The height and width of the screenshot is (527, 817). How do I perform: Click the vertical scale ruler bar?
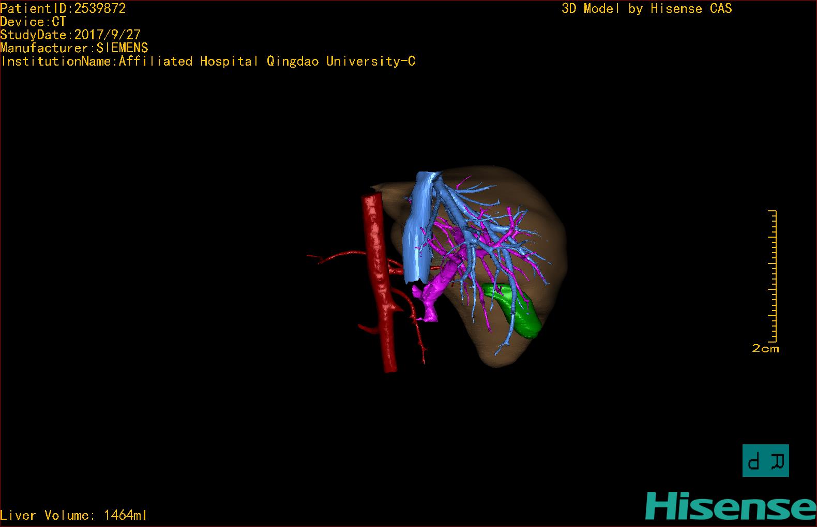coord(773,276)
